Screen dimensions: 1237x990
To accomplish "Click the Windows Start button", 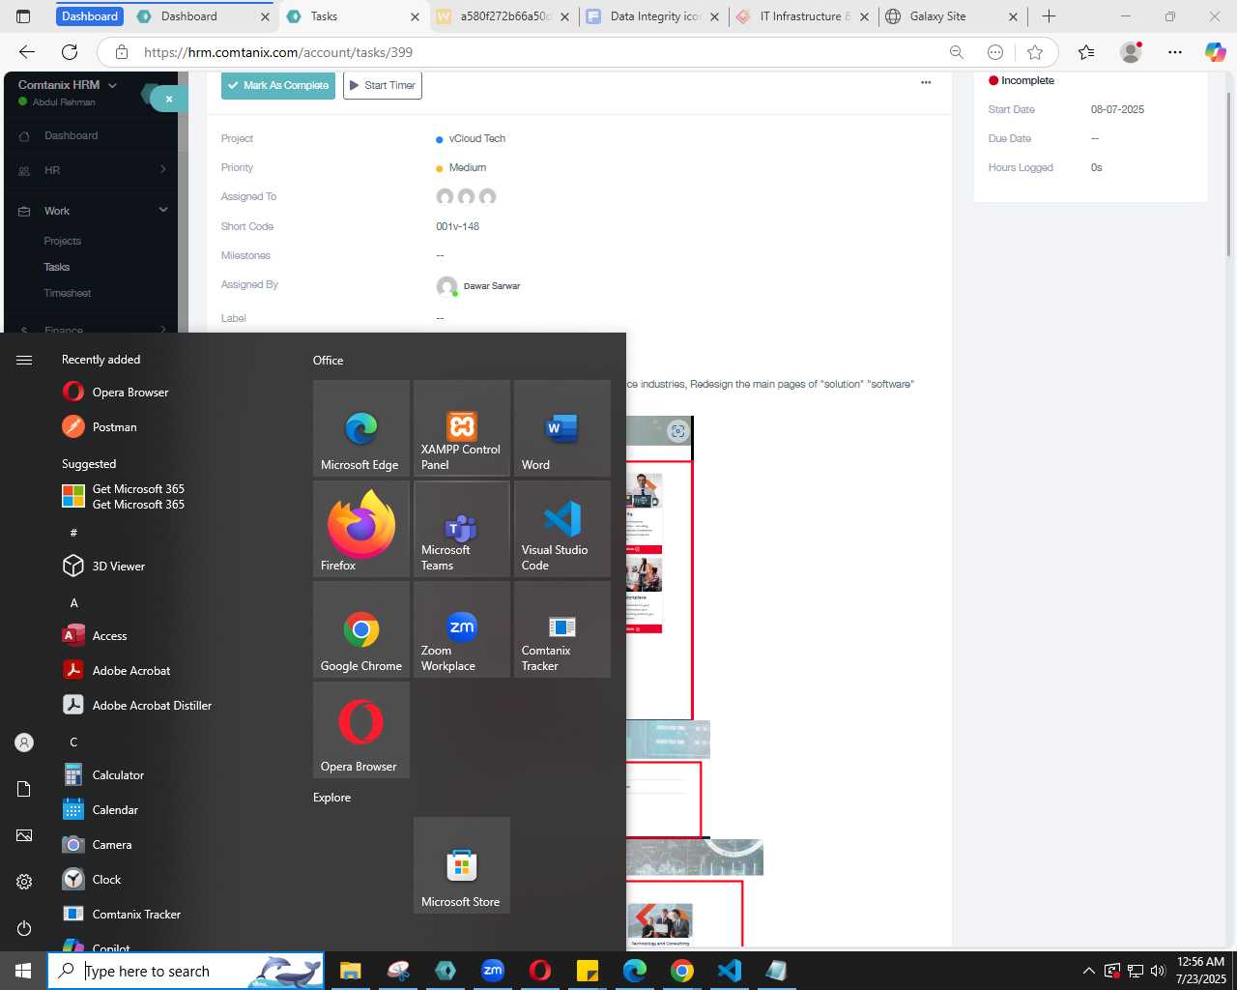I will tap(23, 970).
